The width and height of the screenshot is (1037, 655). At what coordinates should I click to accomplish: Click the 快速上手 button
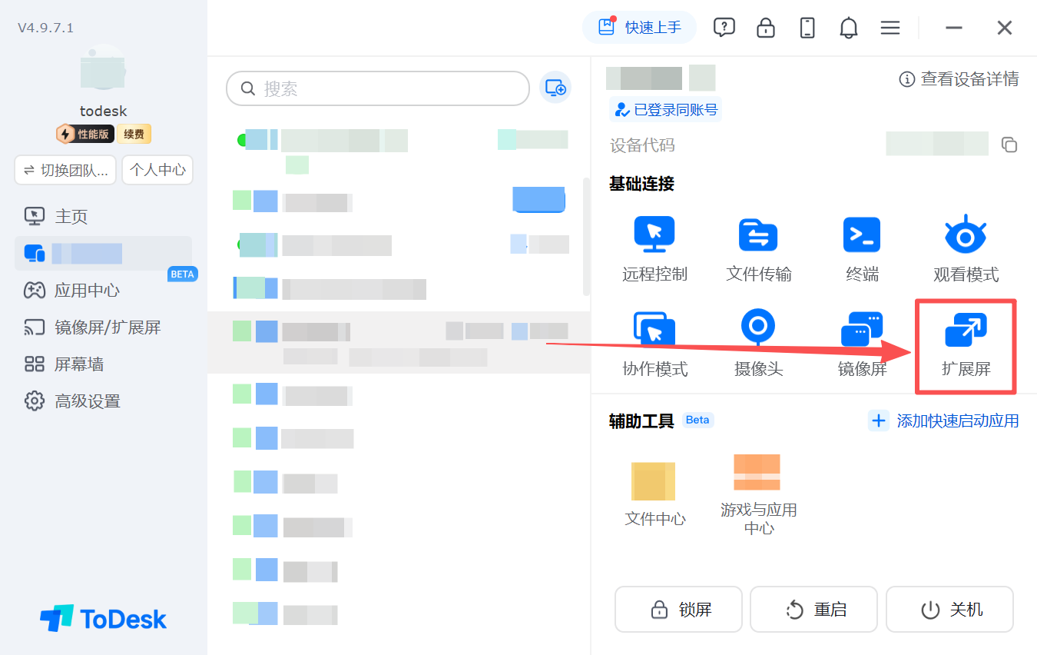tap(639, 28)
